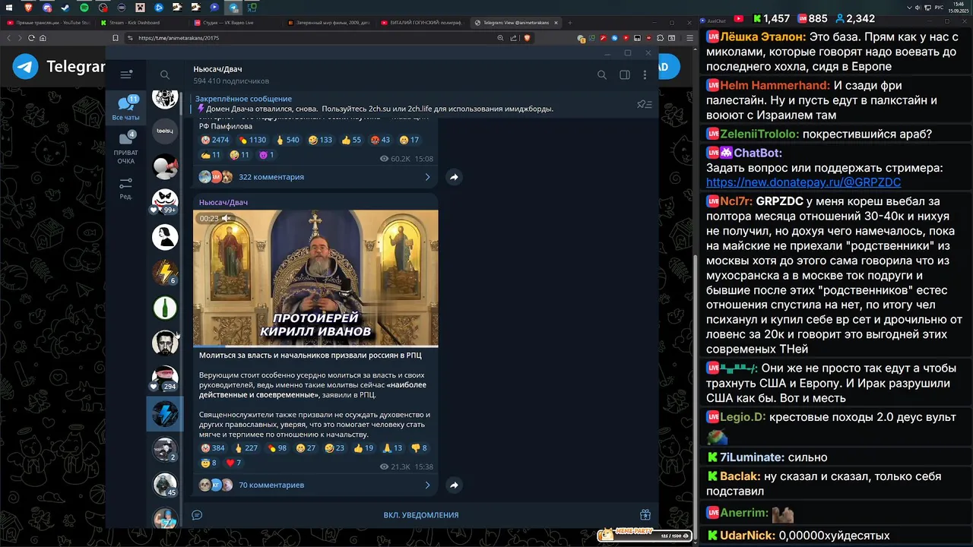Open the Brave shields lion icon
This screenshot has width=973, height=547.
pos(527,37)
